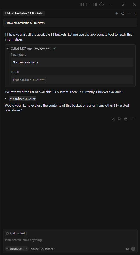
Task: Open settings gear in title bar
Action: click(102, 4)
